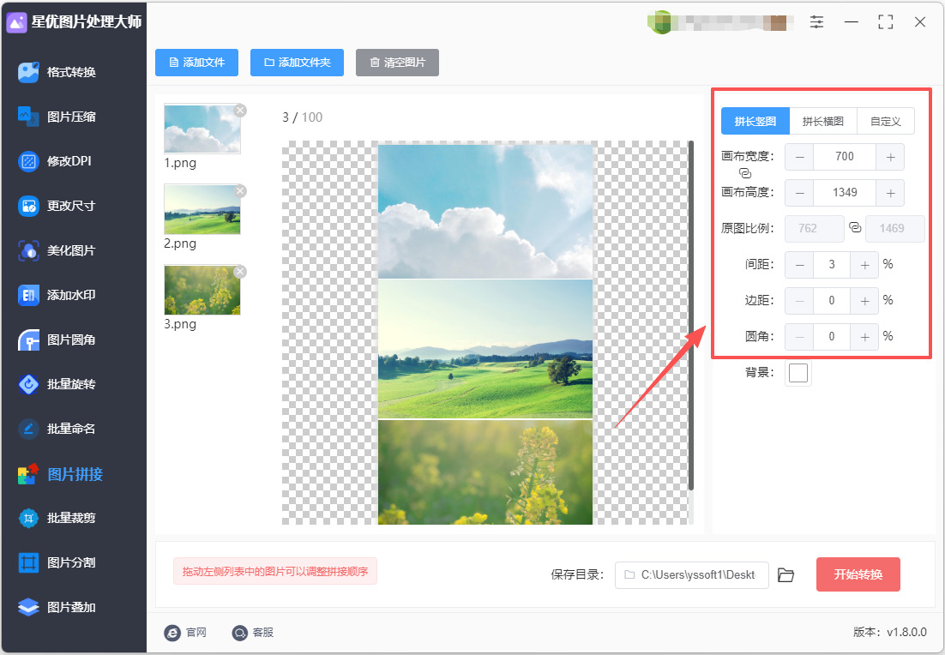Open the 图片压缩 image compression tool
The width and height of the screenshot is (945, 655).
57,117
